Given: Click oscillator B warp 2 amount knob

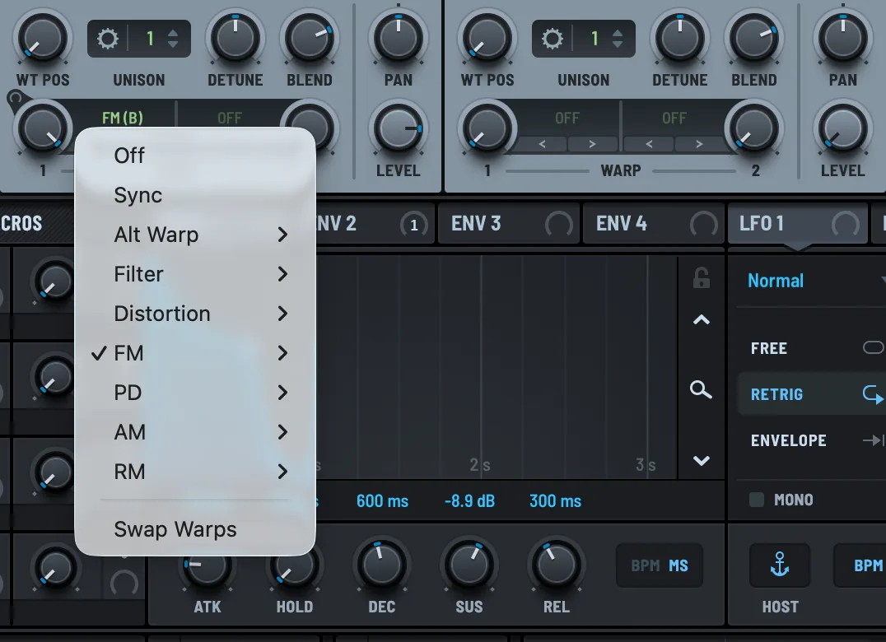Looking at the screenshot, I should coord(753,129).
